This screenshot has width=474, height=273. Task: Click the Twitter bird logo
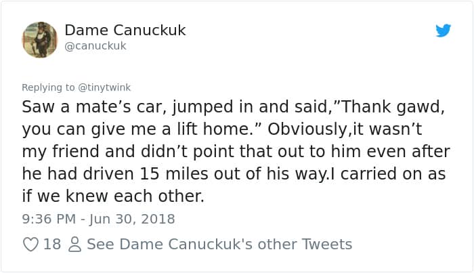click(443, 30)
